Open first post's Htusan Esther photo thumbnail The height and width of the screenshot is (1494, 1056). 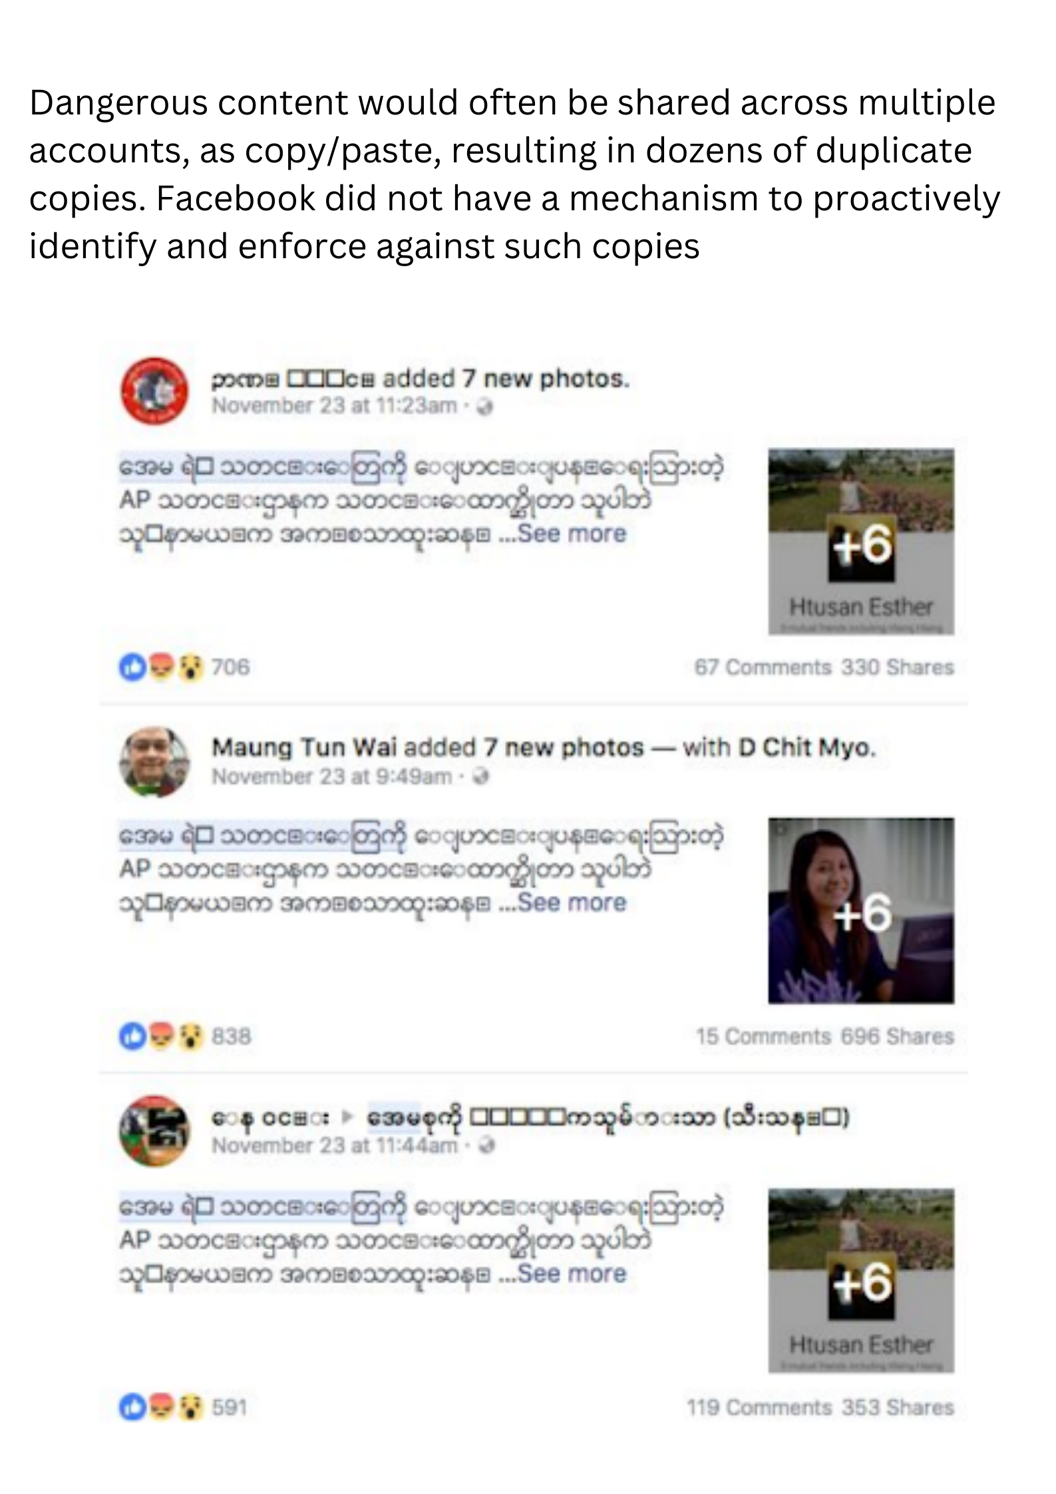861,542
